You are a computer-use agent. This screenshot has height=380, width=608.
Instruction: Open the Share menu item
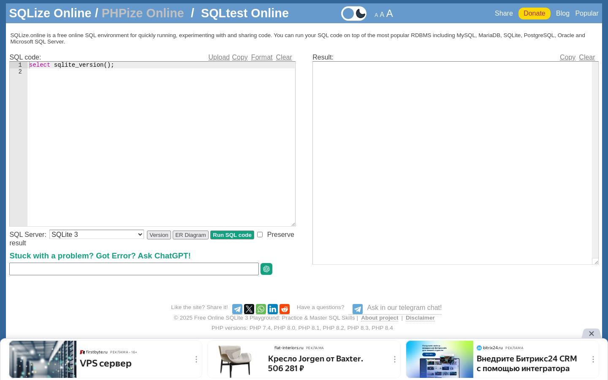click(504, 14)
